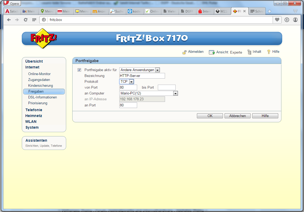The height and width of the screenshot is (212, 304).
Task: Open Kindersicherung in sidebar
Action: tap(40, 86)
